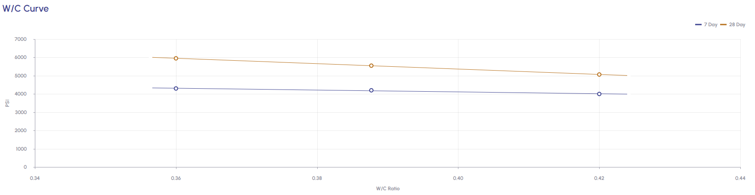Toggle the 28 Day series legend label
This screenshot has height=195, width=755.
tap(737, 25)
